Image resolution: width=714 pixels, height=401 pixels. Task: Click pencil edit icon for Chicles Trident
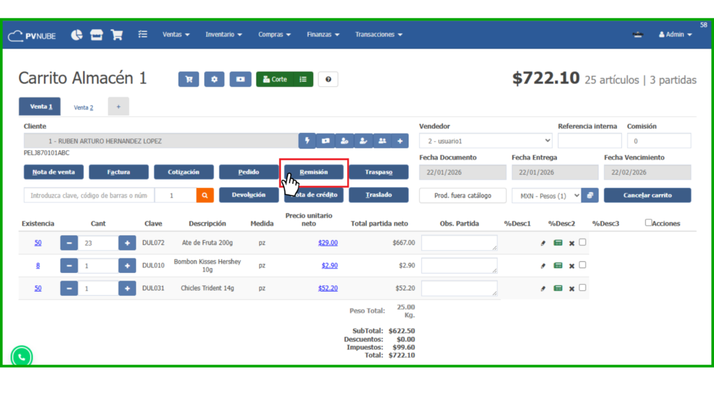pos(543,288)
